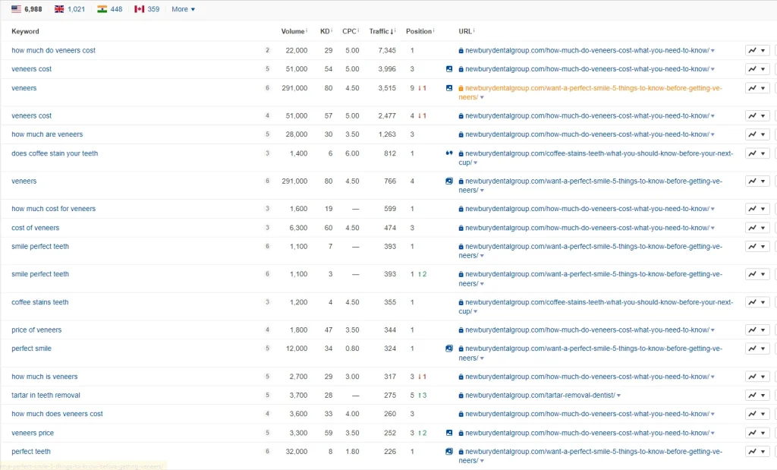Open keyword link 'veneers price'
This screenshot has height=470, width=777.
(32, 433)
